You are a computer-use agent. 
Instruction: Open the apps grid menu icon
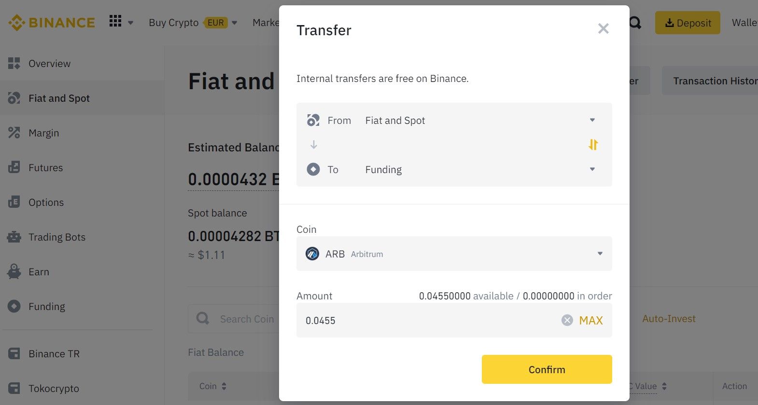point(115,21)
